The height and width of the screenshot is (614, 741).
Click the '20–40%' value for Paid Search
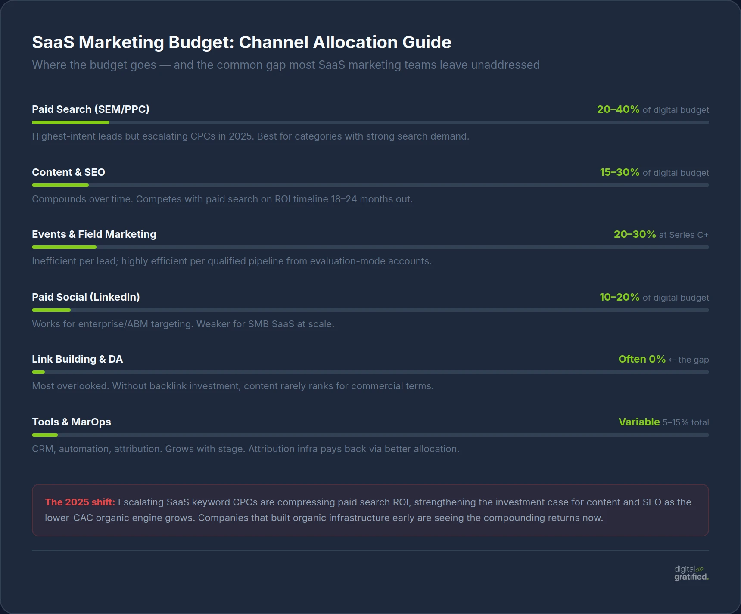point(618,109)
